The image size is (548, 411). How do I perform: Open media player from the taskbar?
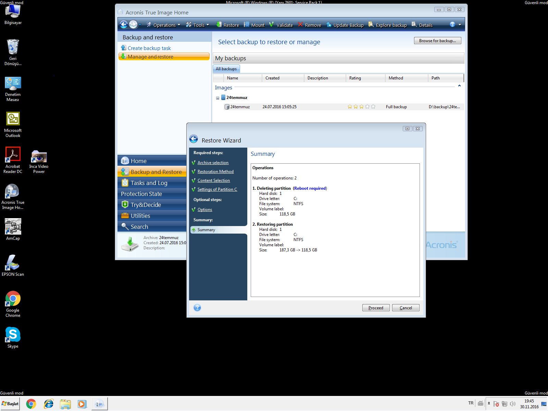pyautogui.click(x=82, y=404)
